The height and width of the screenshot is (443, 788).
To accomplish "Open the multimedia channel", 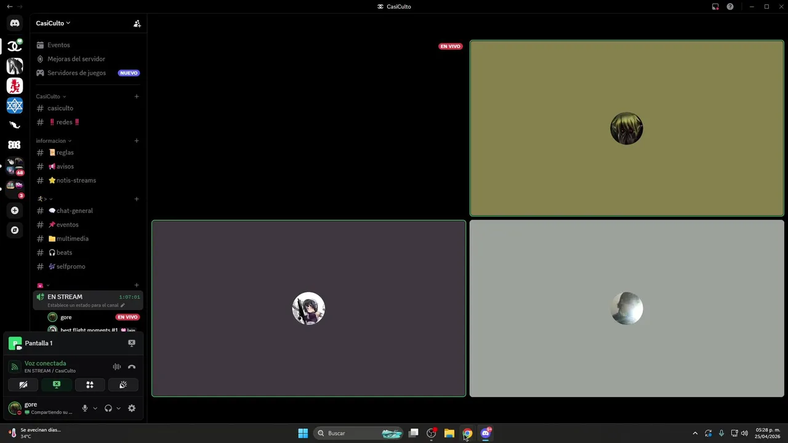I will click(x=88, y=239).
